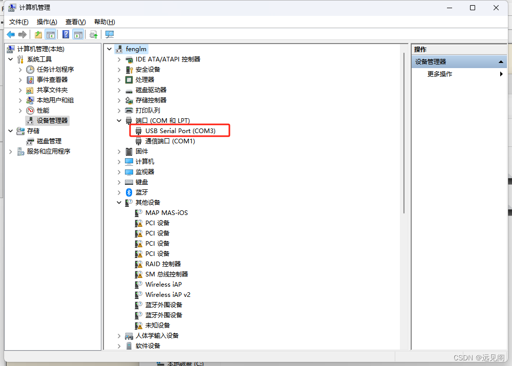Screen dimensions: 512x366
Task: Select SM 总线控制器 device
Action: pos(166,274)
